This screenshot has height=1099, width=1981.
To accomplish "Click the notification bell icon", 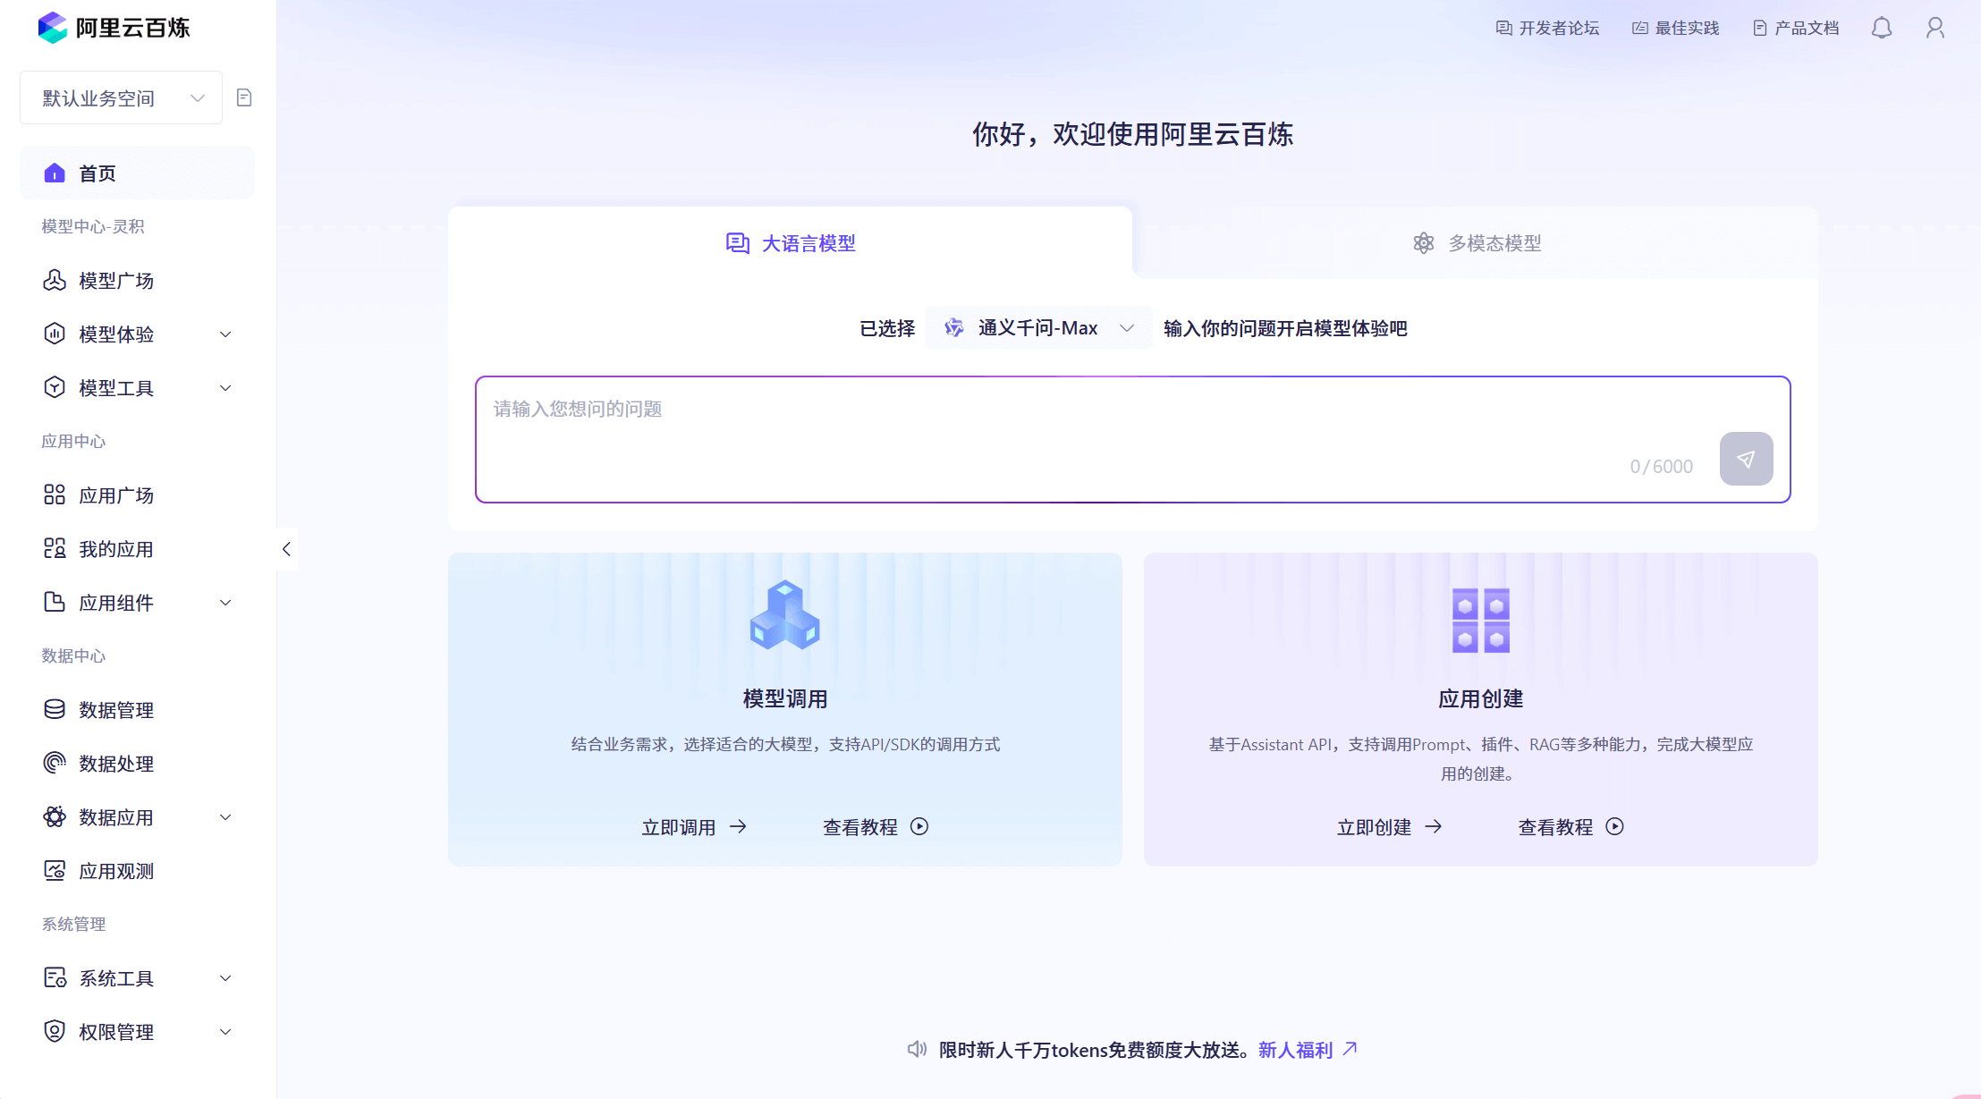I will point(1881,28).
